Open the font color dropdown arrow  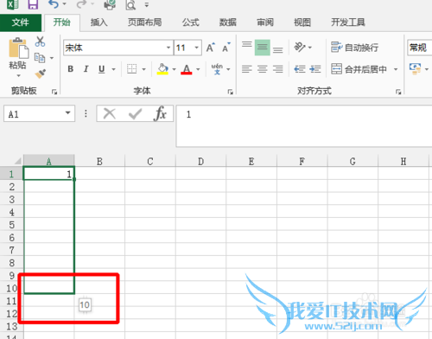[198, 69]
